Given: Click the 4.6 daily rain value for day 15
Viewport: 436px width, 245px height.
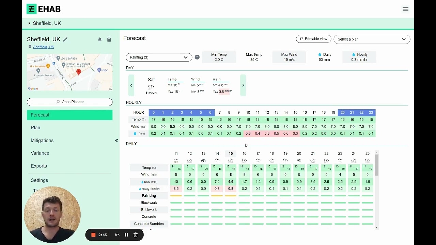Looking at the screenshot, I should (x=231, y=182).
